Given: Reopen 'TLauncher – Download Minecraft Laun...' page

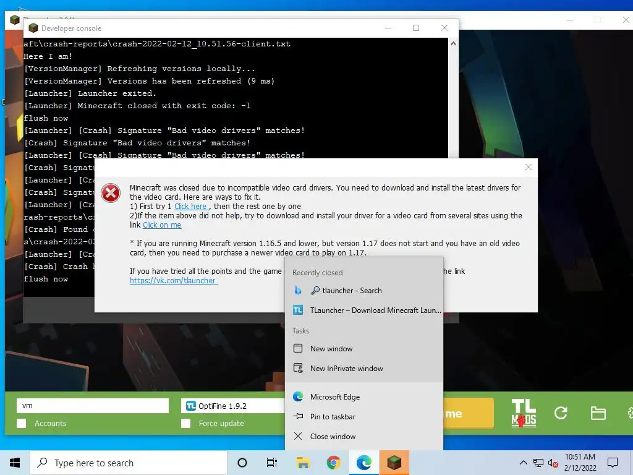Looking at the screenshot, I should click(364, 310).
